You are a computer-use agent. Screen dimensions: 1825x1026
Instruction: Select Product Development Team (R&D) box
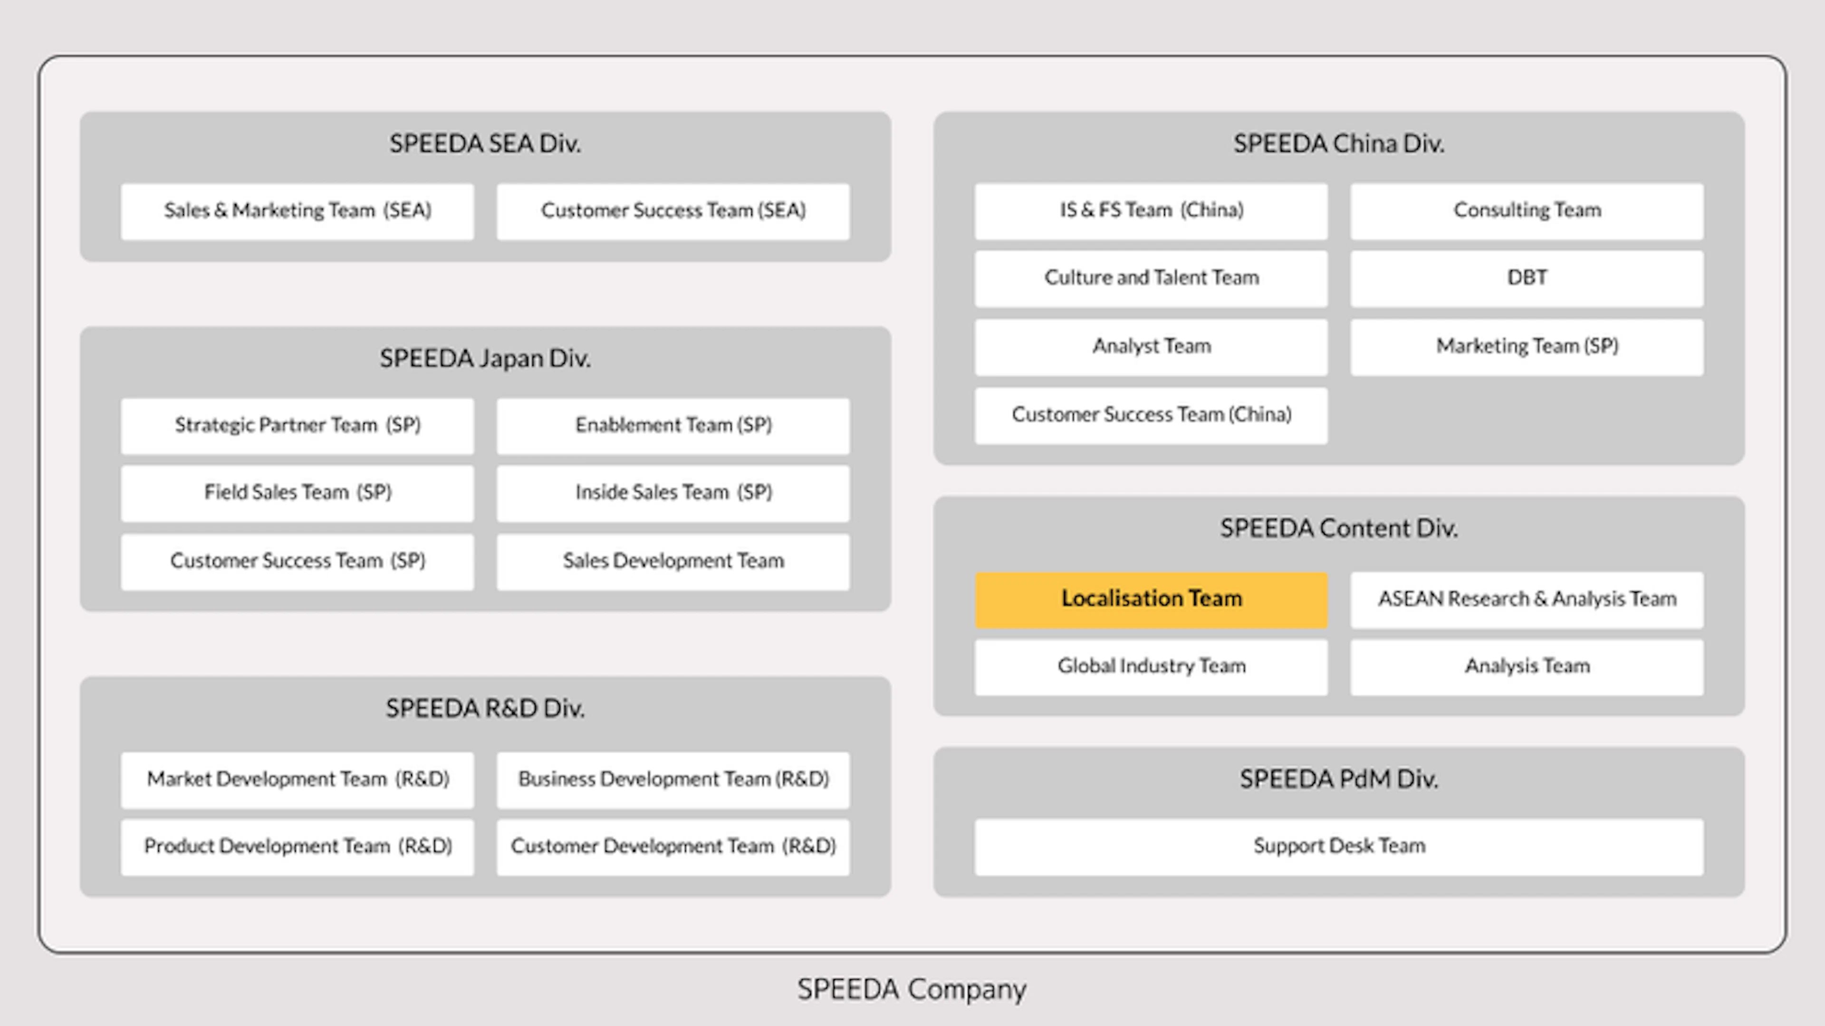(298, 847)
